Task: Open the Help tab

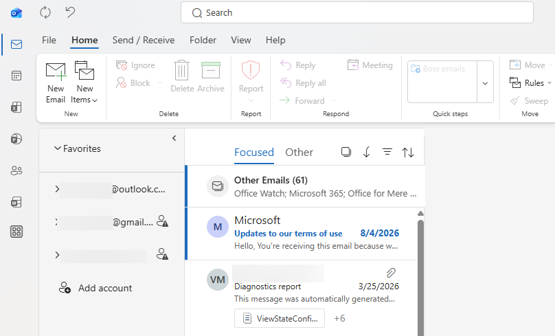Action: pos(275,40)
